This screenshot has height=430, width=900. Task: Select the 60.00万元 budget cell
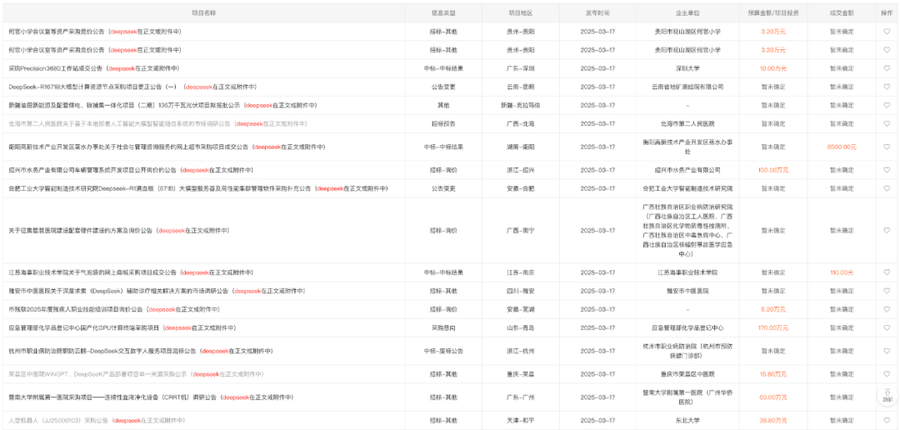773,397
